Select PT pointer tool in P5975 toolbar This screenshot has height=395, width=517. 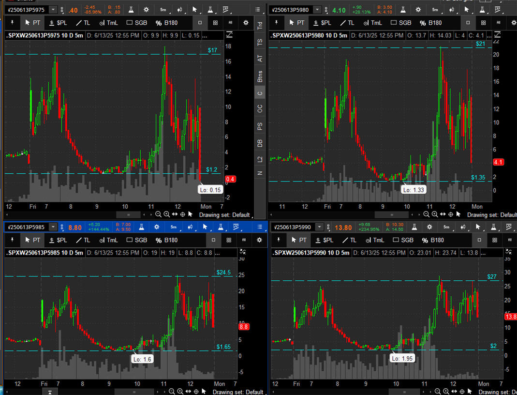[32, 23]
